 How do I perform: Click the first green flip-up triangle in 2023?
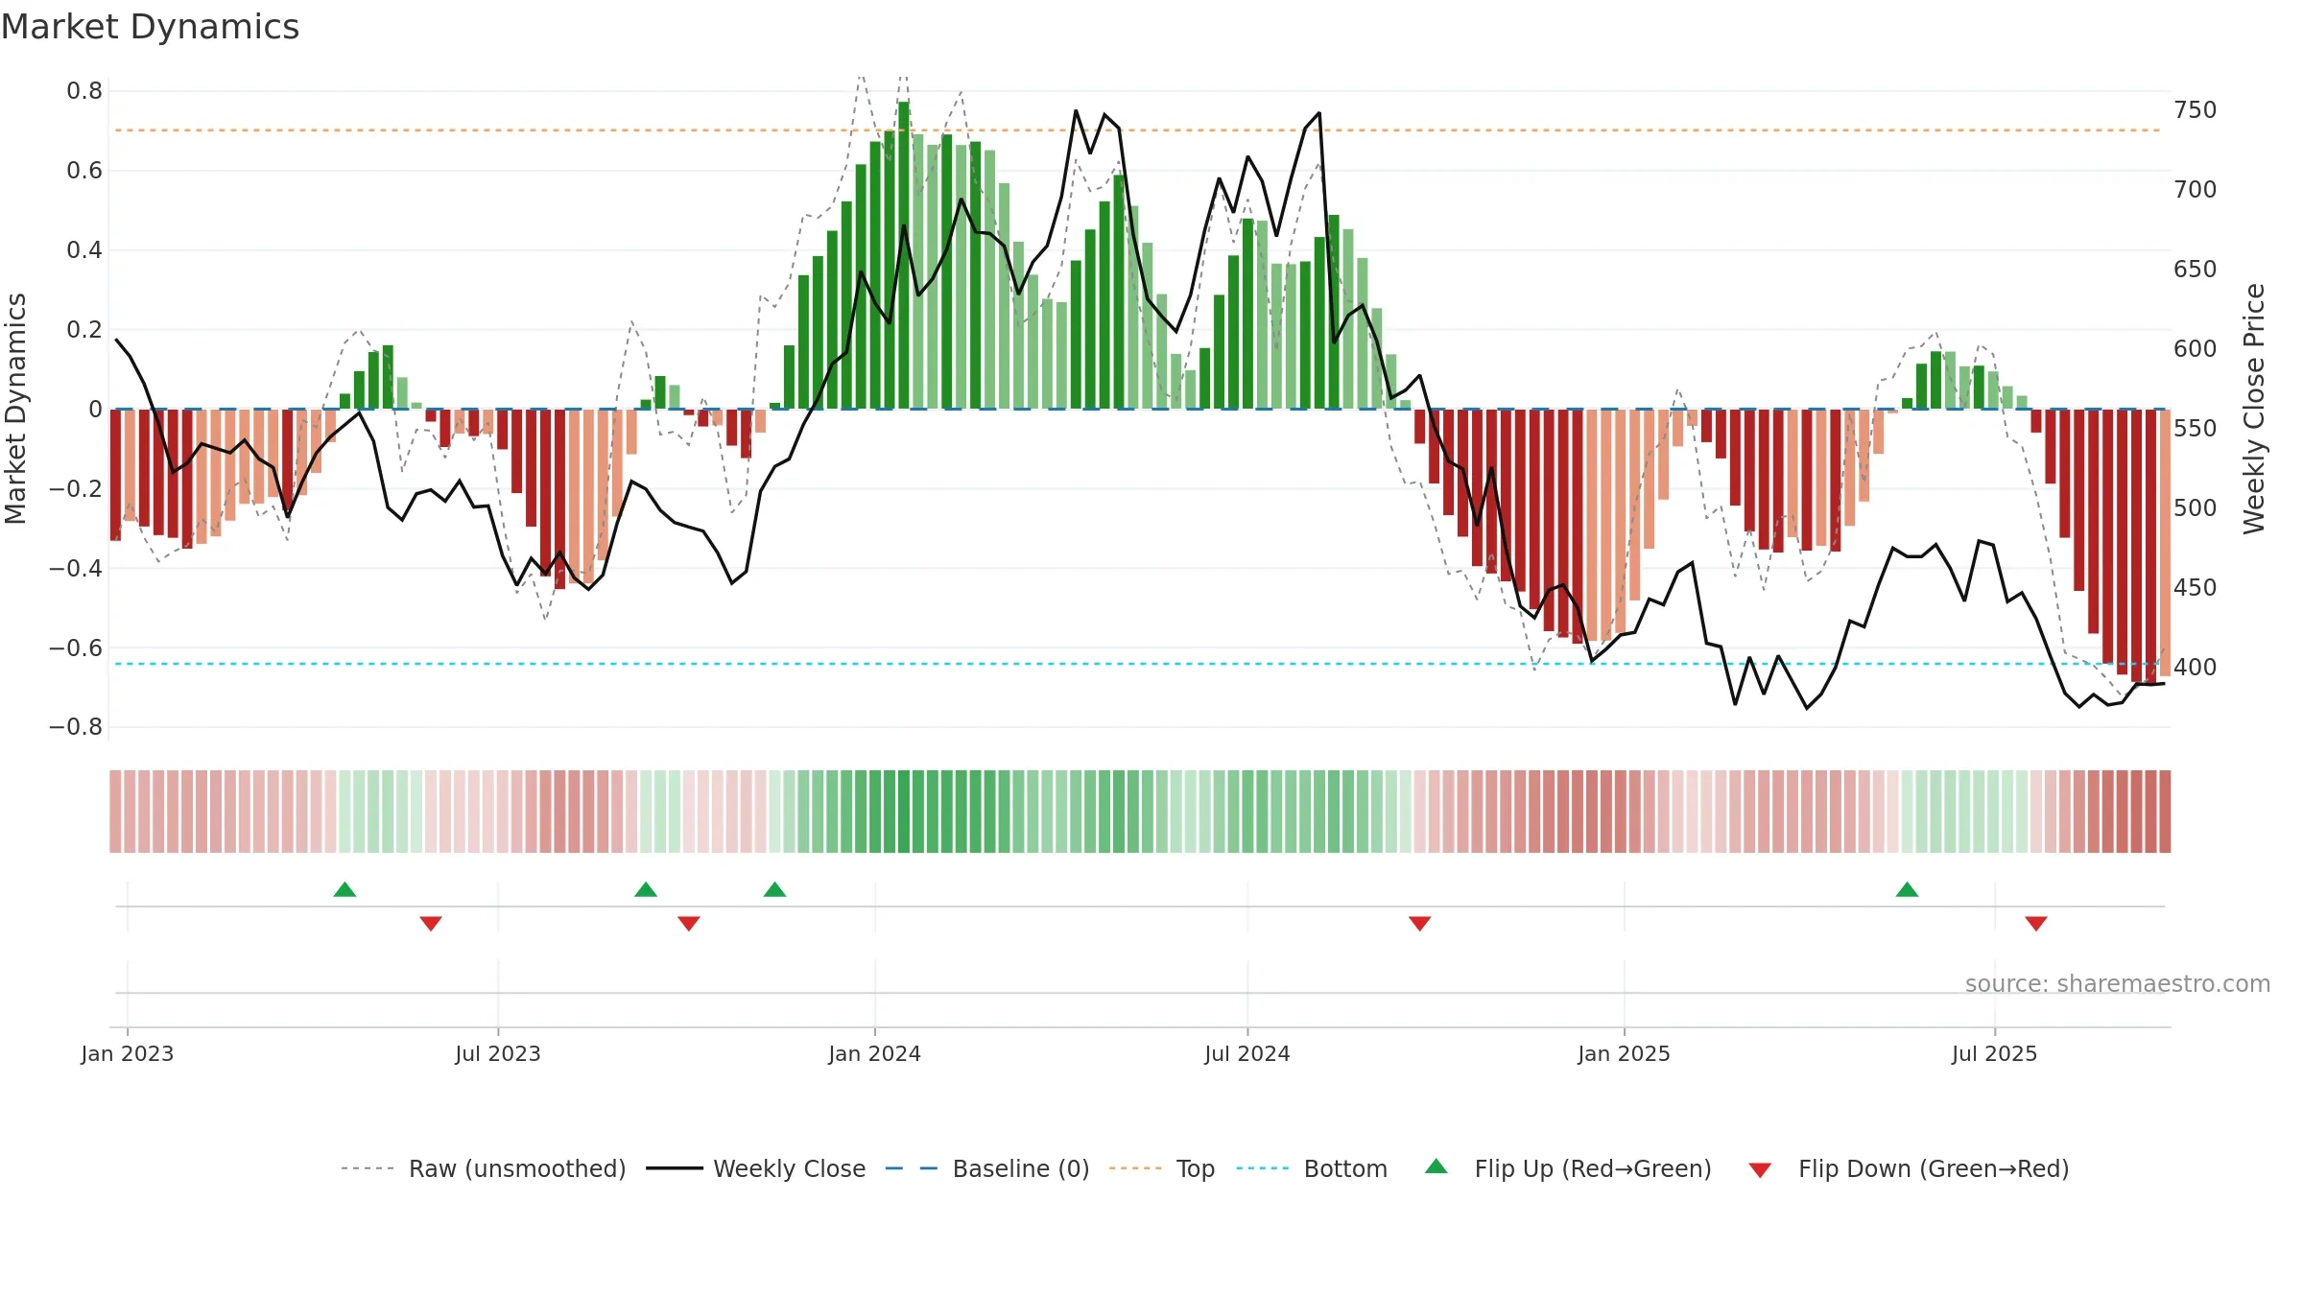(x=344, y=889)
